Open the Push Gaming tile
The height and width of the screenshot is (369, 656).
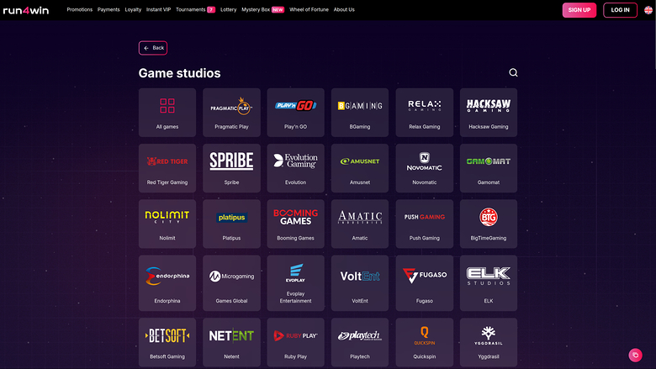[424, 224]
